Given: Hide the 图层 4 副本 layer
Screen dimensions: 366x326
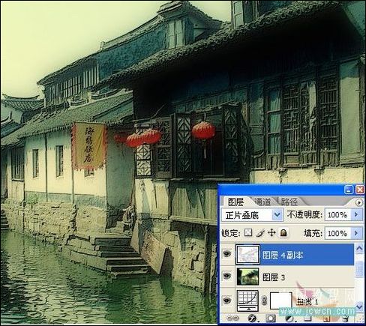Looking at the screenshot, I should click(x=226, y=254).
